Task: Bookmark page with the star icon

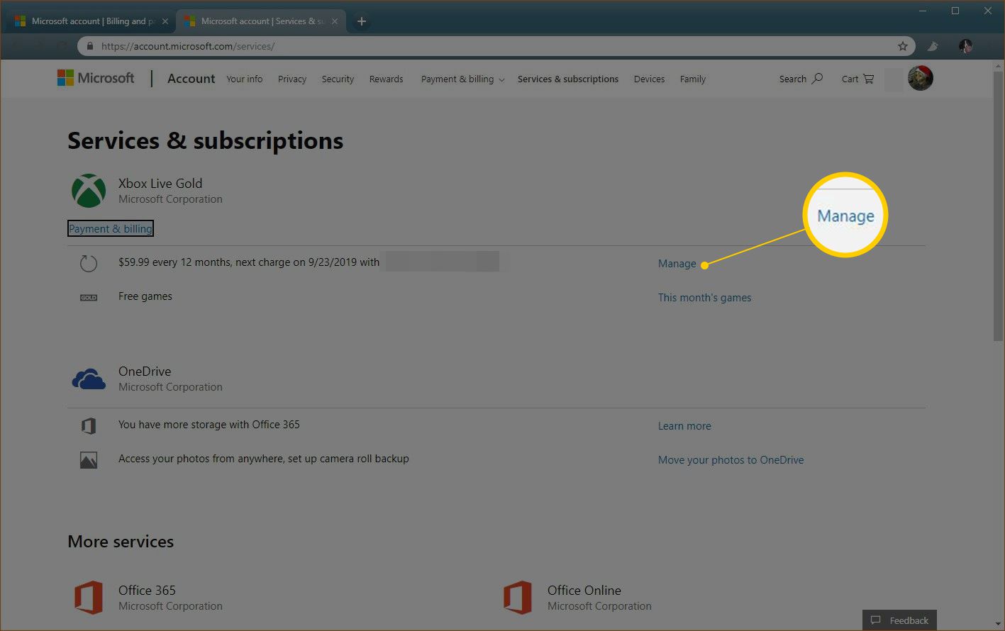Action: [903, 46]
